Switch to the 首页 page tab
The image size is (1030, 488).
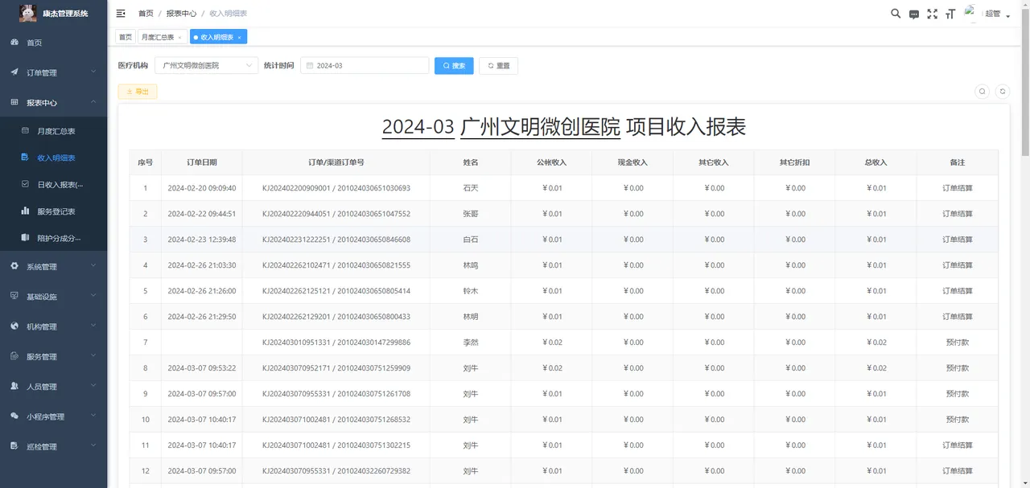[125, 38]
